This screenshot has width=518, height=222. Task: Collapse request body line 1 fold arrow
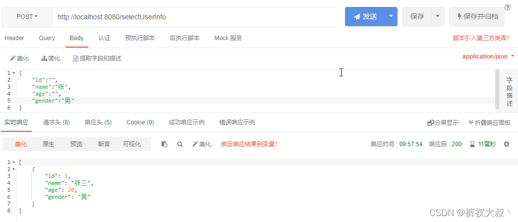13,73
